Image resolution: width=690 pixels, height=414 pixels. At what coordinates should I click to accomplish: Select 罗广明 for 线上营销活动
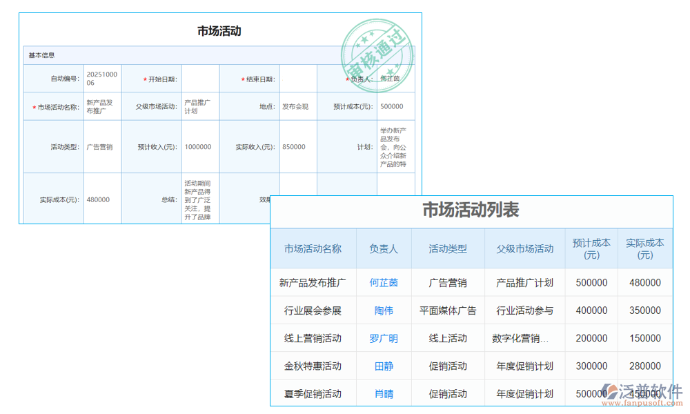tap(384, 338)
